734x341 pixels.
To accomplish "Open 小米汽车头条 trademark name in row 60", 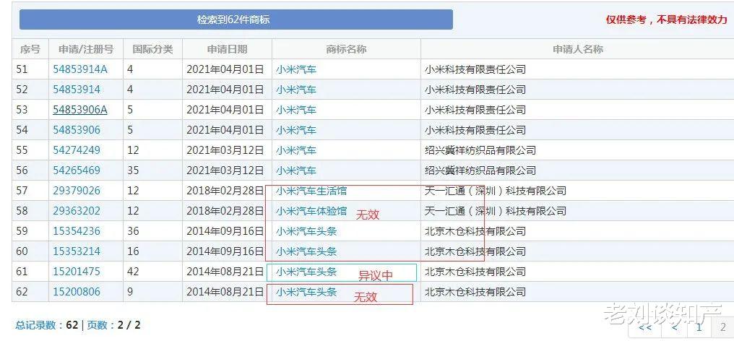I will (x=306, y=251).
